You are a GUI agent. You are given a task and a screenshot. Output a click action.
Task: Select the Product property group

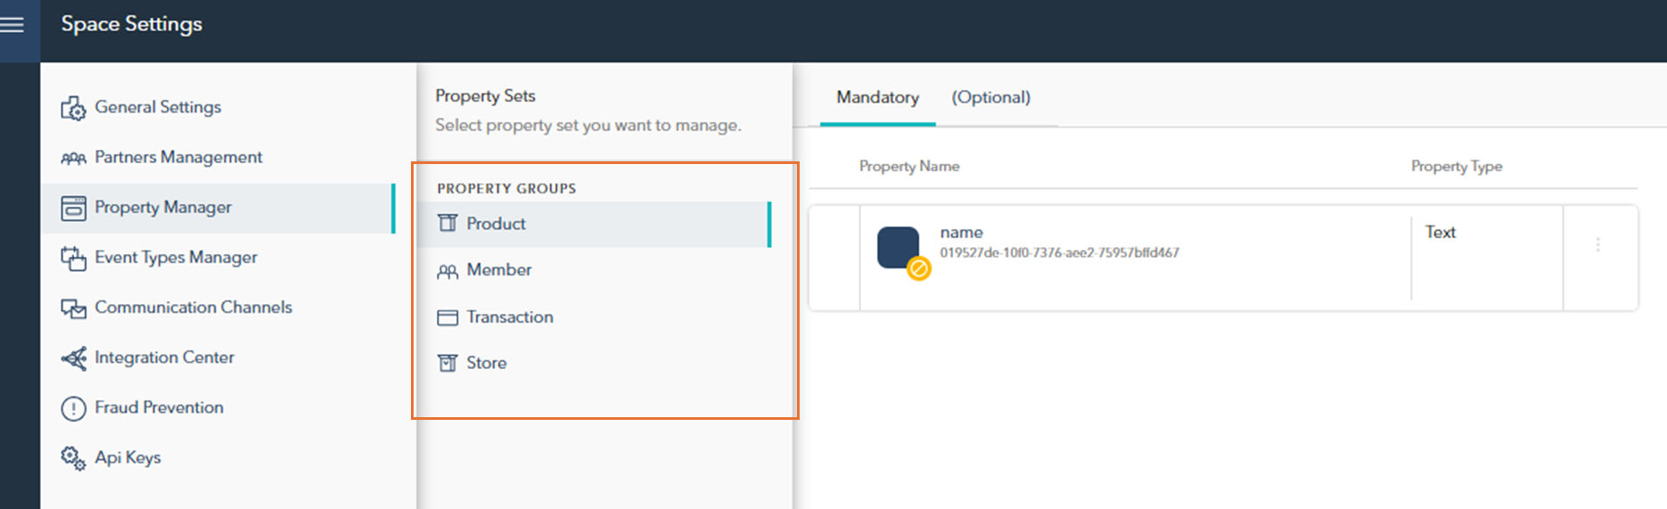pos(594,224)
